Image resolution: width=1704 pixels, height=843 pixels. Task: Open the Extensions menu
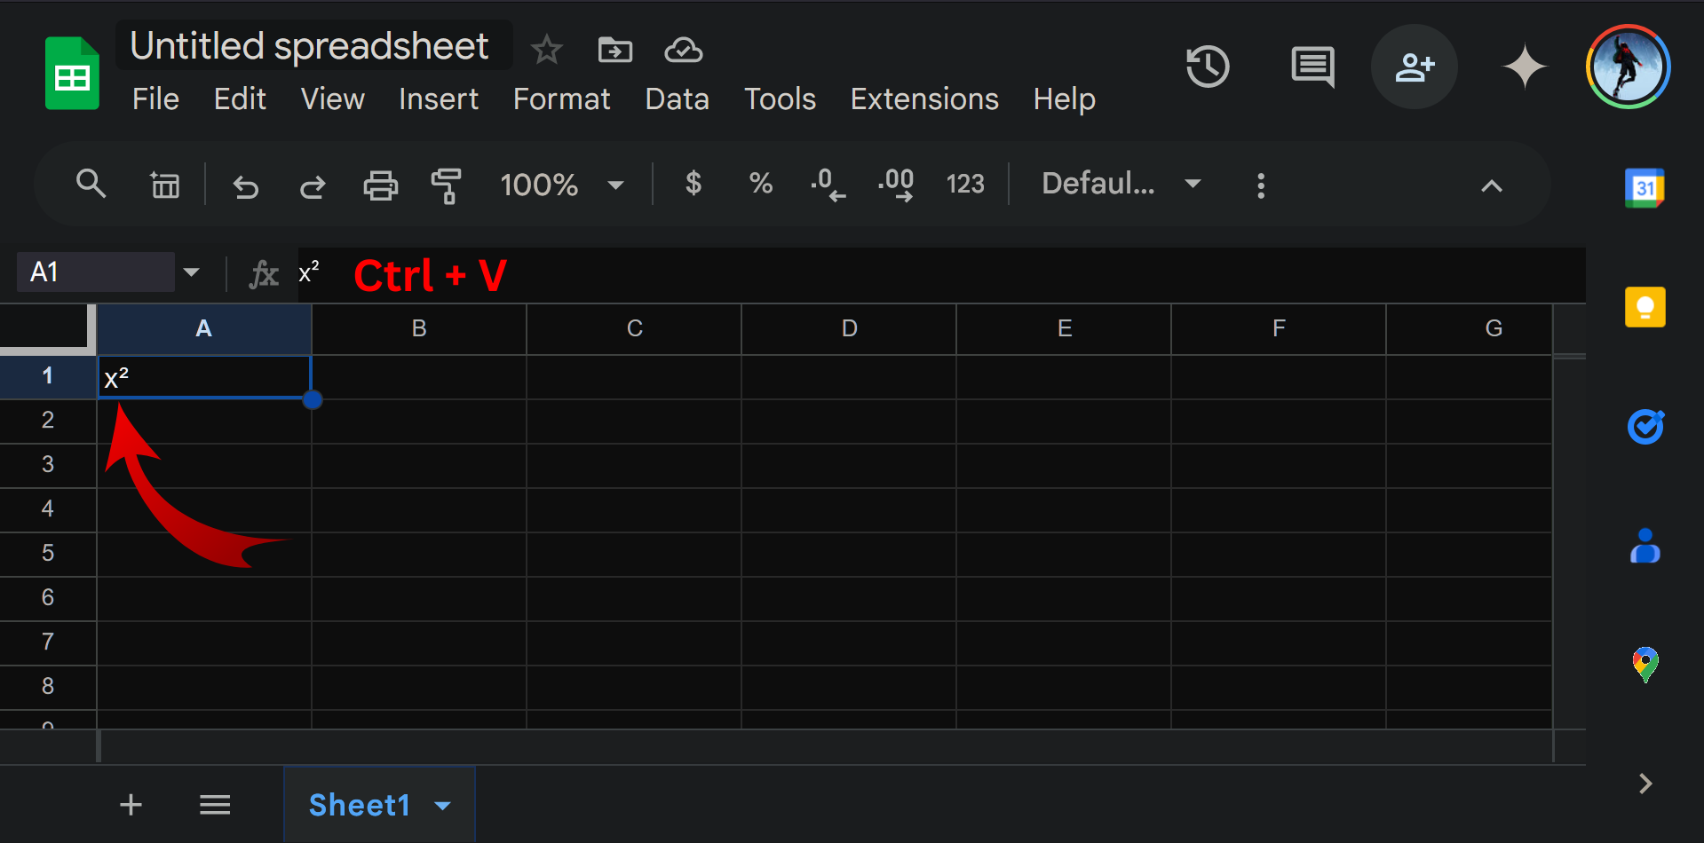(924, 99)
